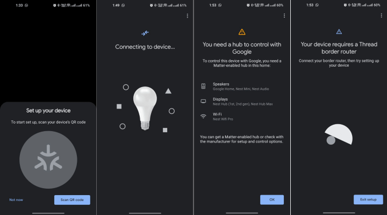This screenshot has height=215, width=387.
Task: Tap the Displays Nest Hub entry
Action: click(x=242, y=101)
